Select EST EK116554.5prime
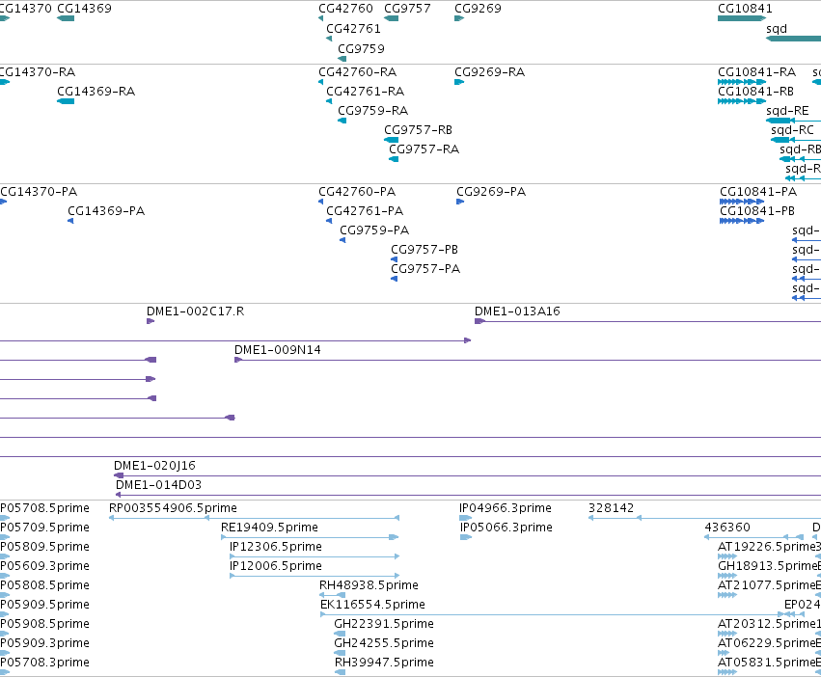The image size is (821, 677). pyautogui.click(x=372, y=605)
